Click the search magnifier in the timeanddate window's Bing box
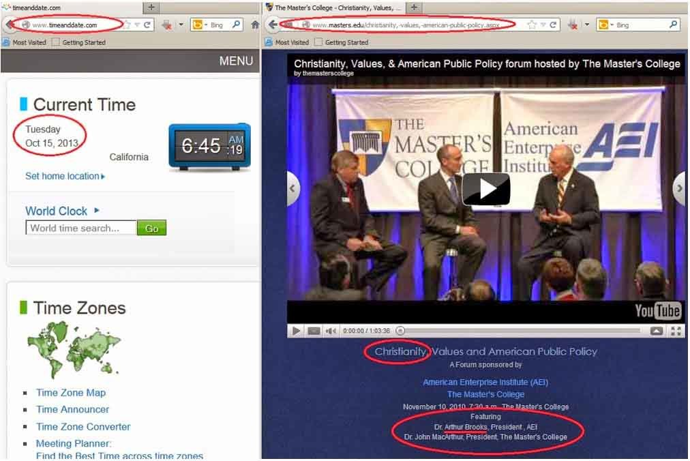This screenshot has width=690, height=461. coord(237,25)
